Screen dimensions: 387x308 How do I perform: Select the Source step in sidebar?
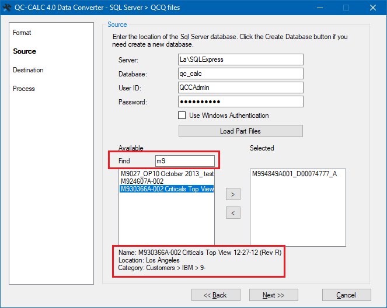25,51
